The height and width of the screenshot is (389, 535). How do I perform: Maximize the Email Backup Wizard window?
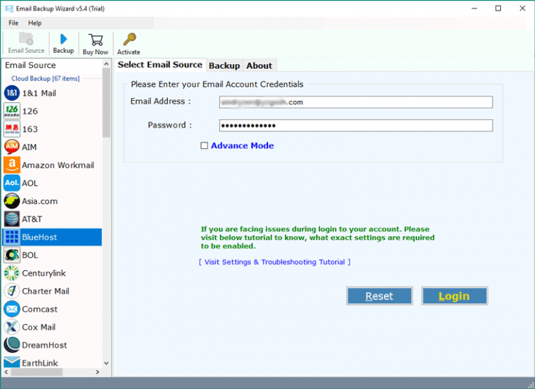point(498,8)
